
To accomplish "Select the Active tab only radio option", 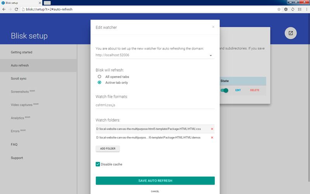I will click(x=100, y=82).
